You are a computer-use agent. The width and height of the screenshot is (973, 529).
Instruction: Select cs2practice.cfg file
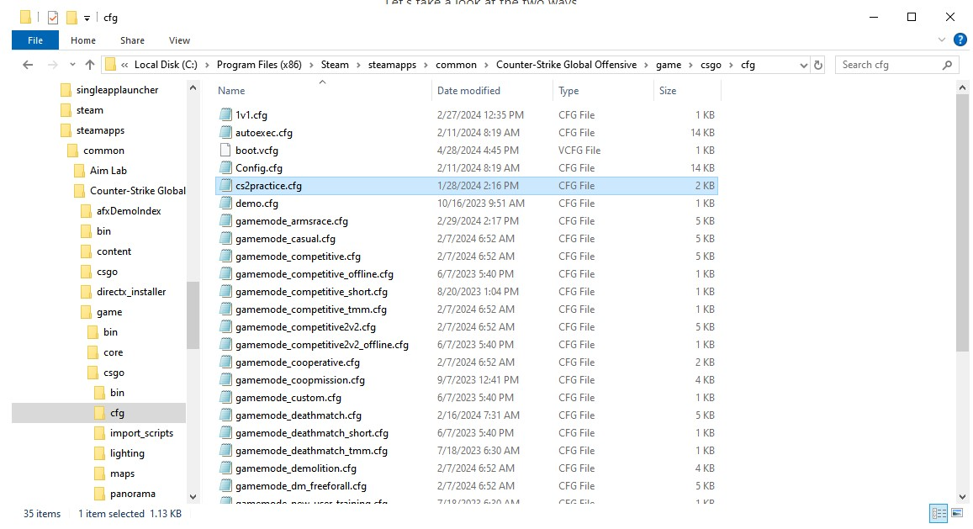[x=467, y=186]
